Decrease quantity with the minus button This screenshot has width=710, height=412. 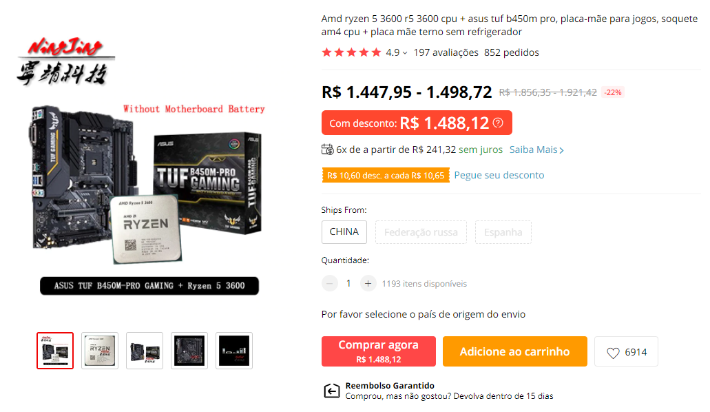pyautogui.click(x=330, y=284)
